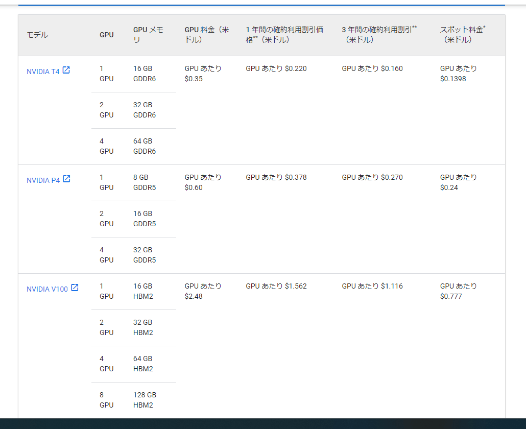Image resolution: width=526 pixels, height=429 pixels.
Task: Select T4 price cell $0.35
Action: tap(203, 74)
